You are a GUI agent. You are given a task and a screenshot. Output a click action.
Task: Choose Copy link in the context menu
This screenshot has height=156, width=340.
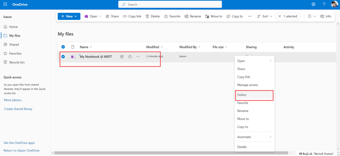[255, 77]
